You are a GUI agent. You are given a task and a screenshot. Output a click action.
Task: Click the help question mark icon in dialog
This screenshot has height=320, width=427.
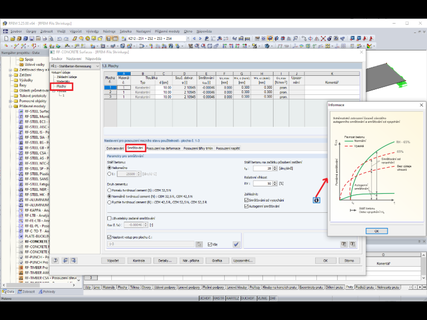click(x=55, y=260)
